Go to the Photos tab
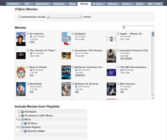This screenshot has width=167, height=140. (x=139, y=4)
